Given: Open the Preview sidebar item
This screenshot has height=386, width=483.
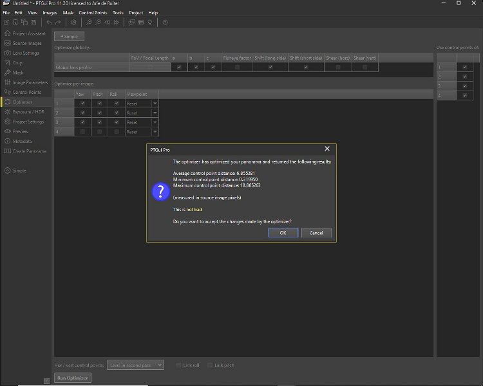Looking at the screenshot, I should (x=21, y=131).
